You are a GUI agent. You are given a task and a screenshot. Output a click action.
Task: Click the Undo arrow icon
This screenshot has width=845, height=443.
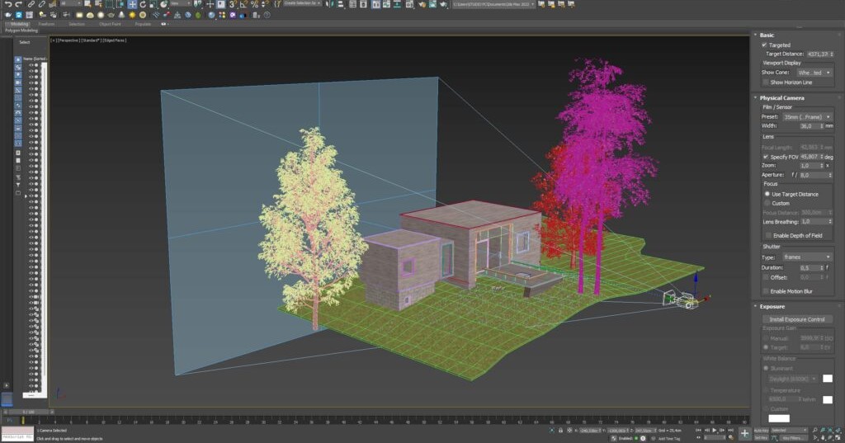pos(7,4)
